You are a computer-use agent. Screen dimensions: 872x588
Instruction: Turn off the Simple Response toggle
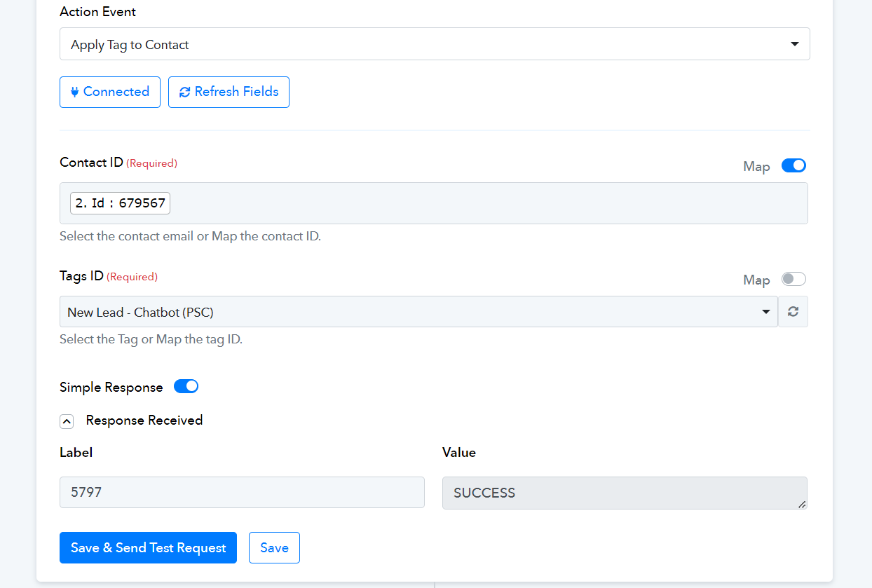[x=186, y=387]
